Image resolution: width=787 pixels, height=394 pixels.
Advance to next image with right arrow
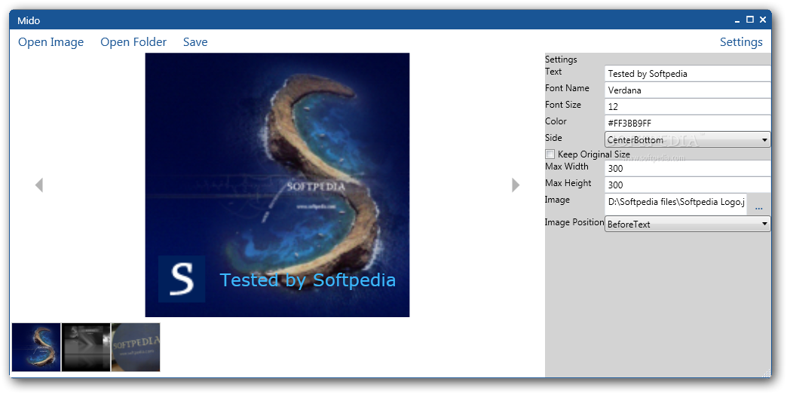pos(516,185)
